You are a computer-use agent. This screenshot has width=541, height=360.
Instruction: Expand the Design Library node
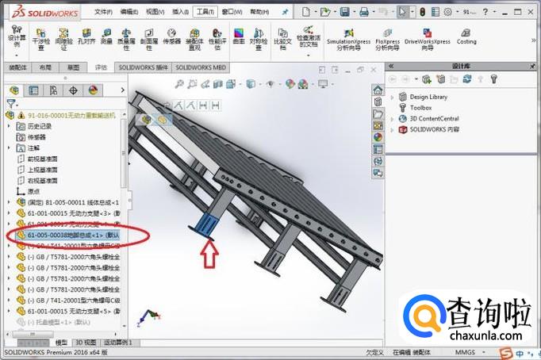coord(392,97)
